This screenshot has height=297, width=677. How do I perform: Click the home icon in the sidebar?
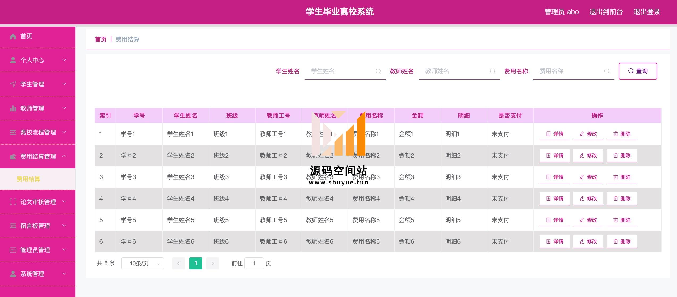click(13, 36)
